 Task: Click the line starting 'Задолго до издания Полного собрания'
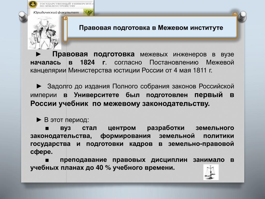141,86
